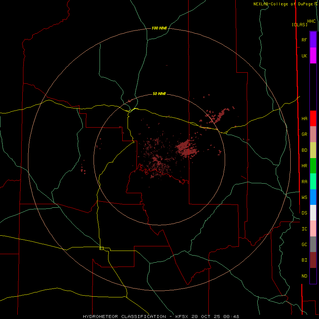Click the "WS" legend label
This screenshot has width=319, height=319.
point(304,197)
